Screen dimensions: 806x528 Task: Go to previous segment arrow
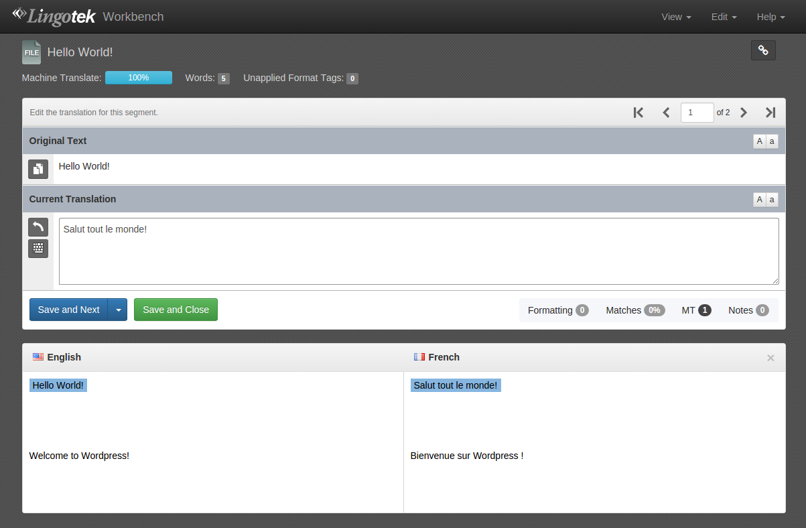coord(666,113)
